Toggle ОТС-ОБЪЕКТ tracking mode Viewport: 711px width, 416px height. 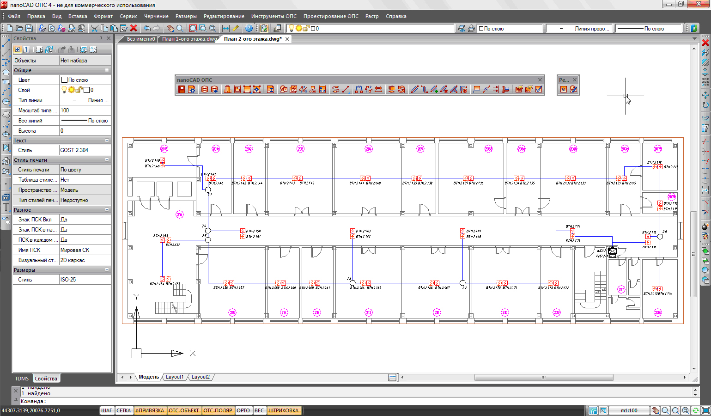point(184,410)
